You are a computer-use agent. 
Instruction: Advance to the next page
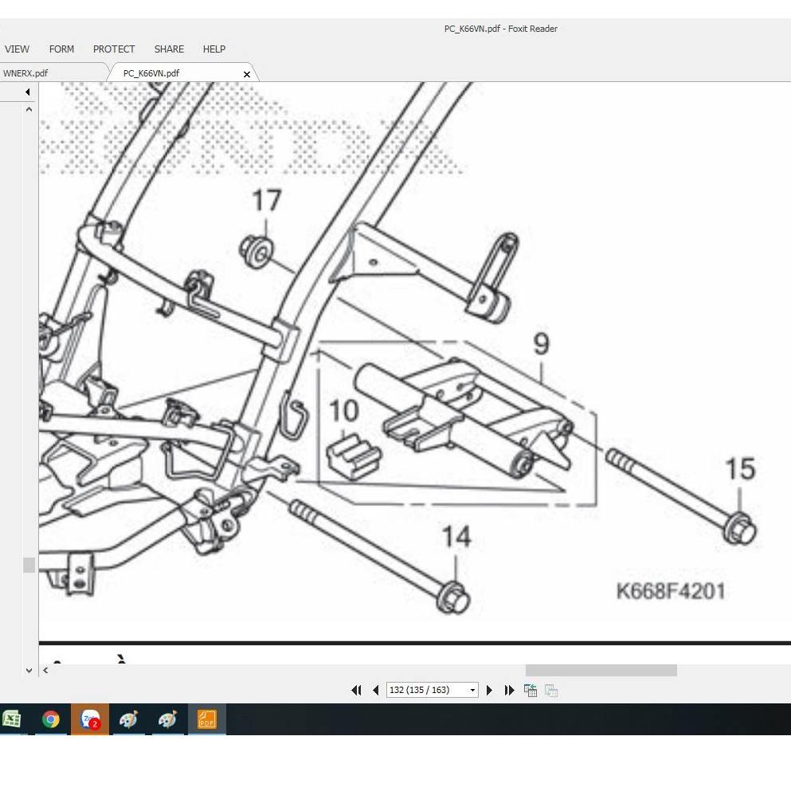click(x=489, y=691)
